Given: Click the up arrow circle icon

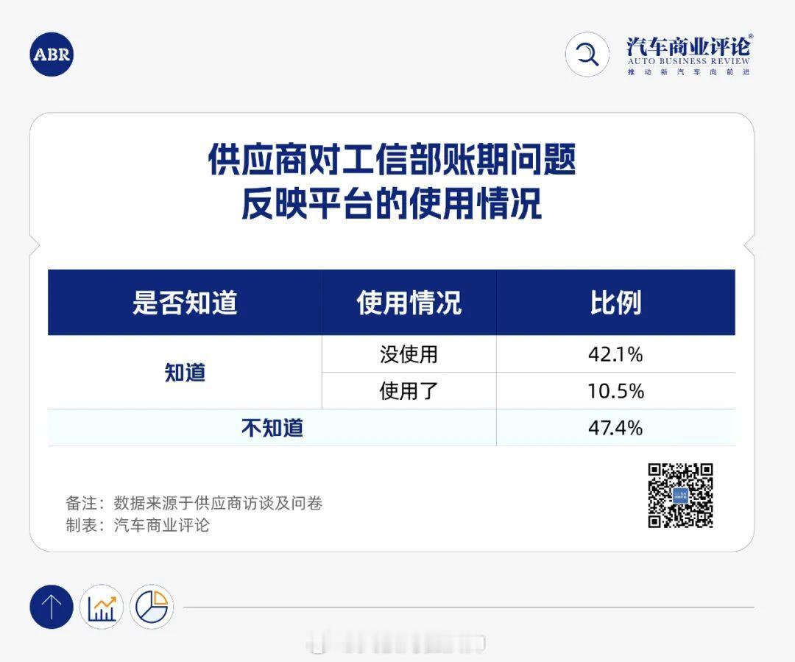Looking at the screenshot, I should click(52, 607).
